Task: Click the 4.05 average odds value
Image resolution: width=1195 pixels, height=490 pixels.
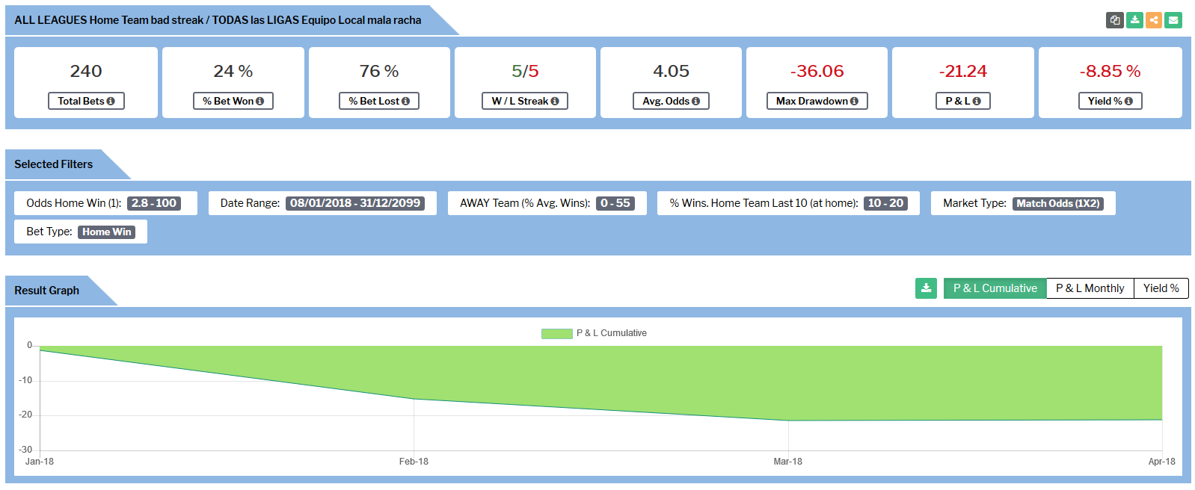Action: [671, 71]
